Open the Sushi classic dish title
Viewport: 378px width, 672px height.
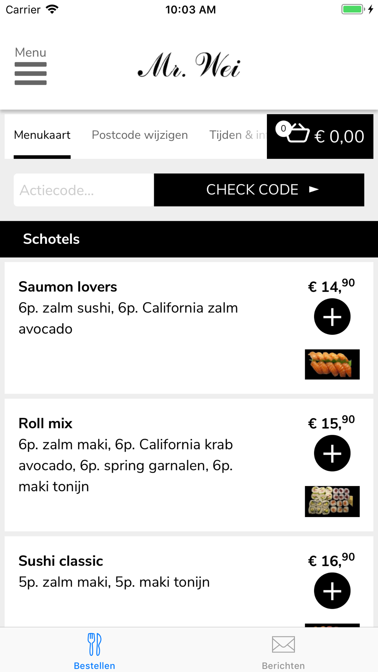(61, 561)
